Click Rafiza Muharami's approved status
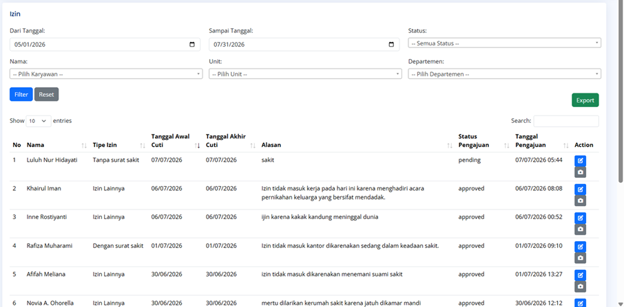 (471, 245)
